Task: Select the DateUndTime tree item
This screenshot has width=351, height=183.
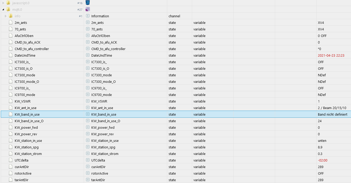Action: point(25,55)
